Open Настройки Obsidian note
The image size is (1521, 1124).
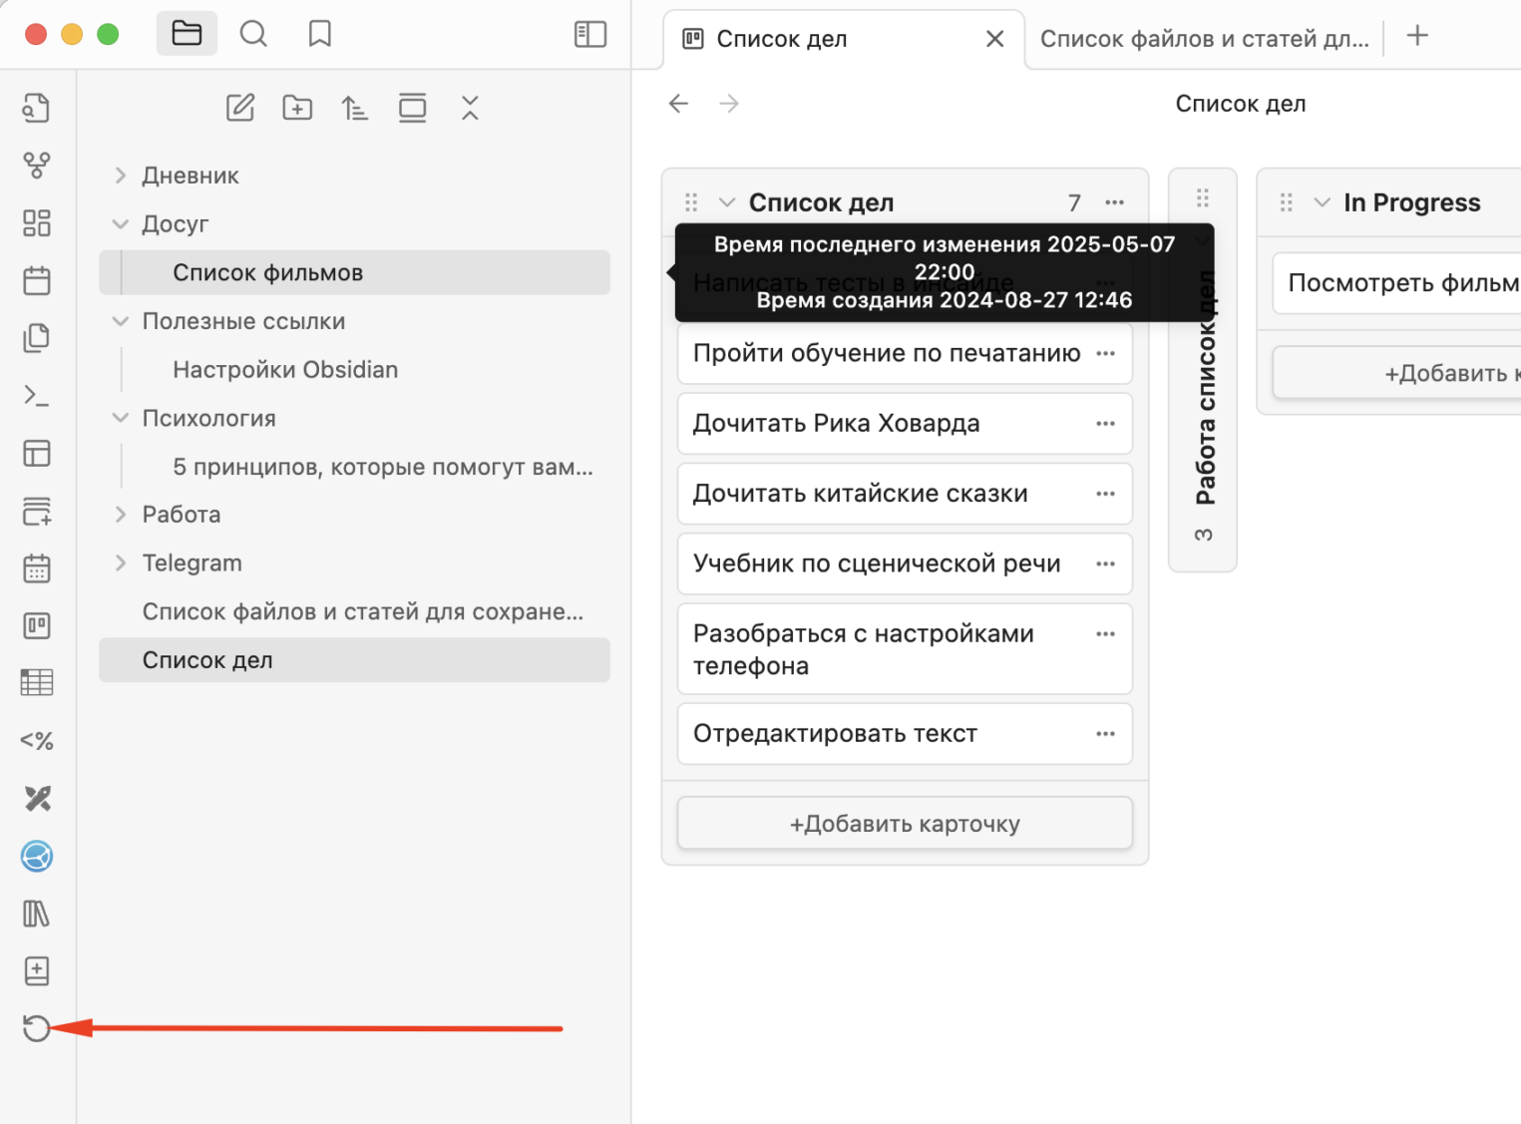point(285,370)
